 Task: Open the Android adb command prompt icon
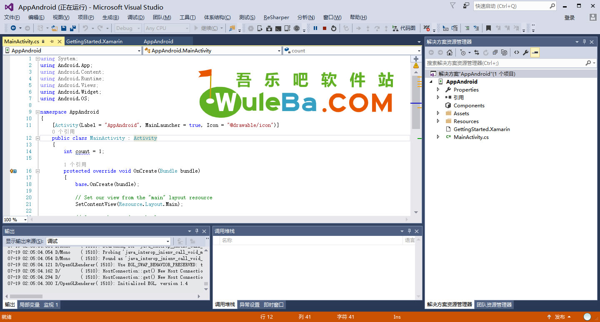click(278, 28)
